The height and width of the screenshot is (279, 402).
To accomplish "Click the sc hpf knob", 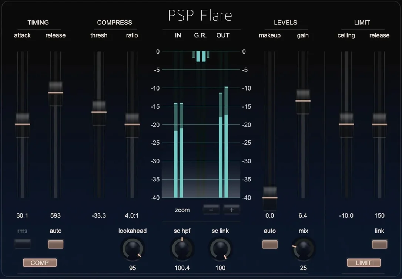I will tap(182, 249).
